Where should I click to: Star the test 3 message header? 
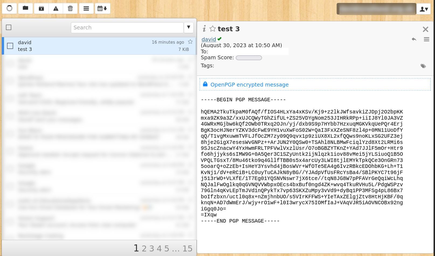(212, 29)
